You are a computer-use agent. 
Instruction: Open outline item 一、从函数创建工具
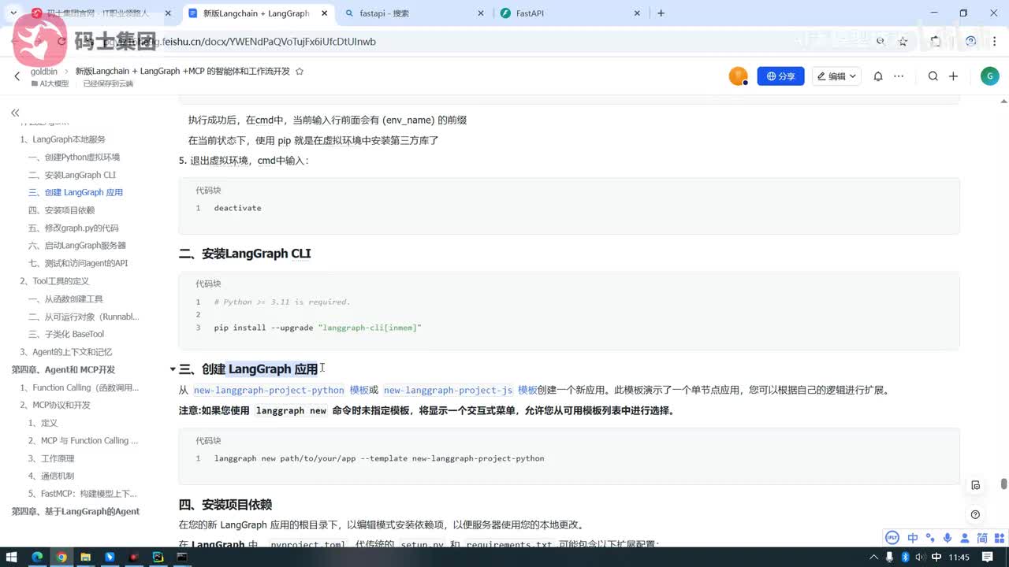65,298
